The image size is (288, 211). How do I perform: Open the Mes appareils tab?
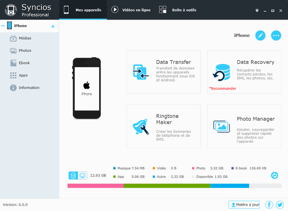83,10
